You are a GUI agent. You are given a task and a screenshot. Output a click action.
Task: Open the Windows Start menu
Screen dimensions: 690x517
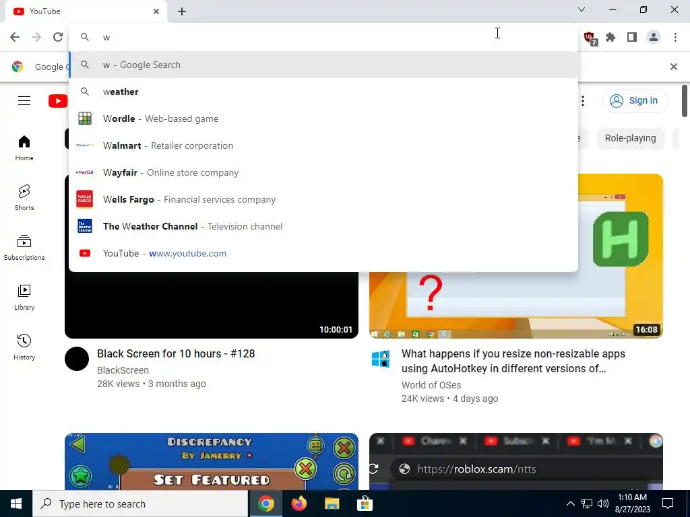(16, 504)
